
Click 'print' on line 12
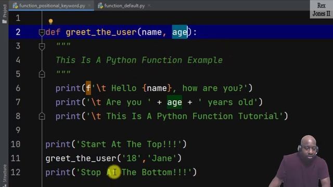click(58, 172)
